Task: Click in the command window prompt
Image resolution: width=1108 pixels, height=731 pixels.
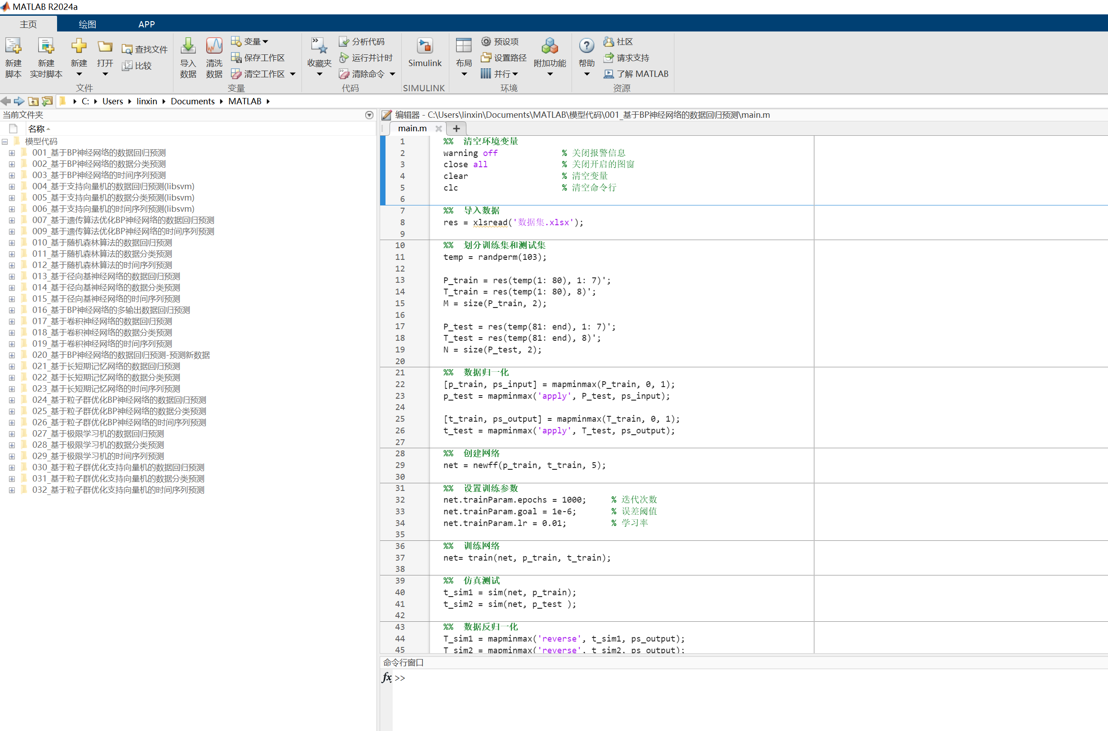Action: [x=559, y=678]
